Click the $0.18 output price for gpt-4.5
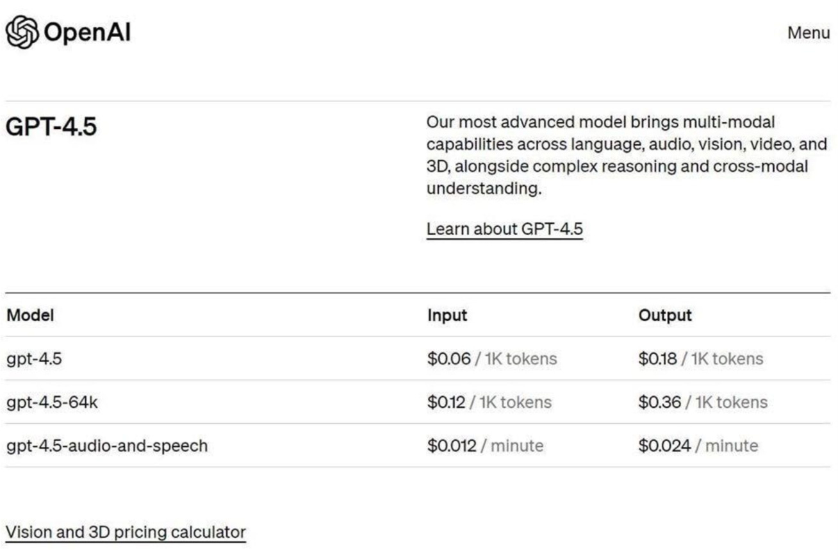This screenshot has width=838, height=559. (657, 359)
